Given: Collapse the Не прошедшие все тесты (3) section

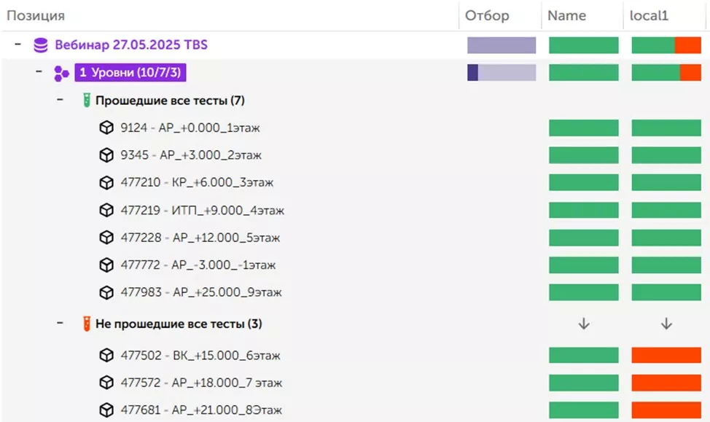Looking at the screenshot, I should (61, 324).
